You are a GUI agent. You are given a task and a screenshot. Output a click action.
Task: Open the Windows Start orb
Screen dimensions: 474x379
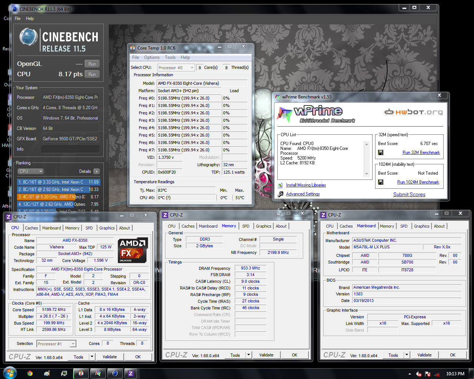coord(10,373)
